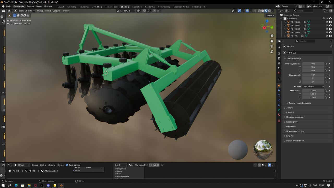Screen dimensions: 334x188
Task: Open the Tool properties tab
Action: [279, 47]
